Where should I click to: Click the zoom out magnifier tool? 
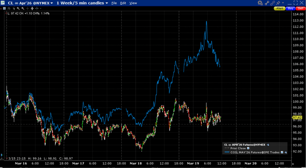point(23,8)
